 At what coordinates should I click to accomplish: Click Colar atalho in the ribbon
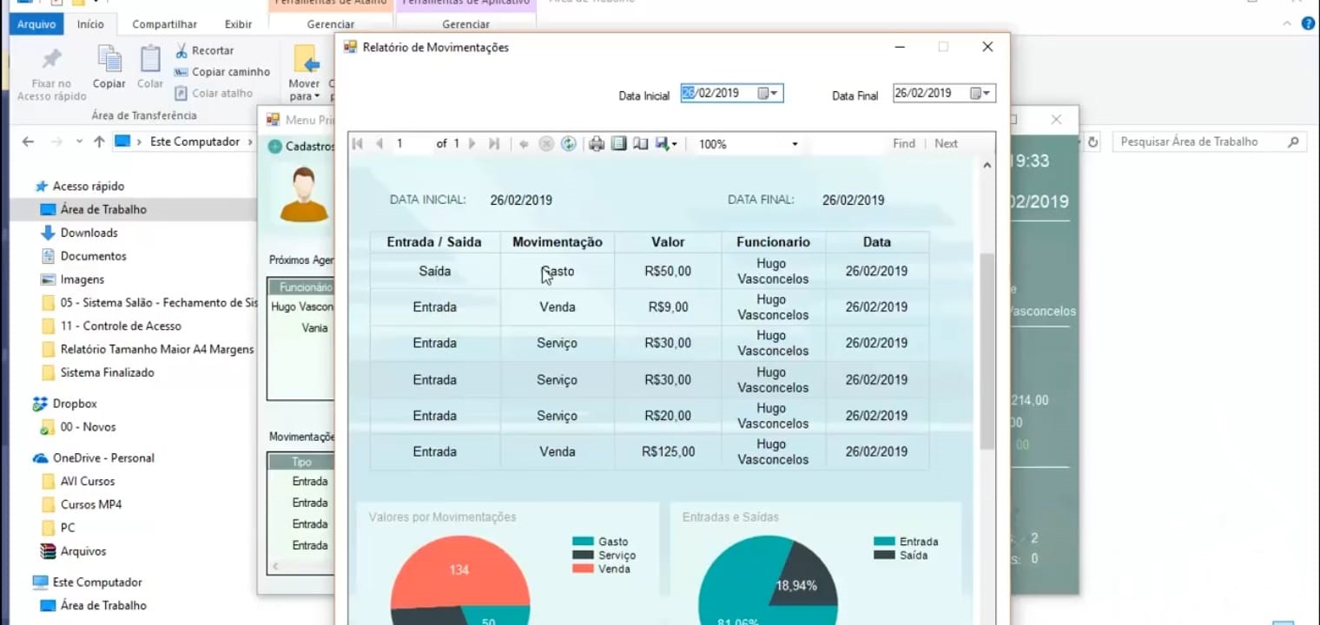tap(214, 94)
